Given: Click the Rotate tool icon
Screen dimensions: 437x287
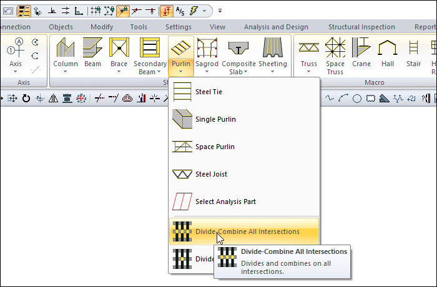Looking at the screenshot, I should click(26, 99).
